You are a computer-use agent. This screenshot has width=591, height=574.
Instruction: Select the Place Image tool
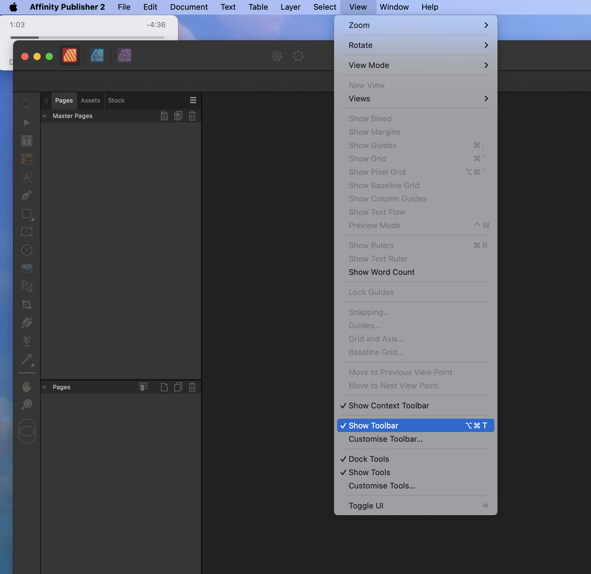tap(27, 268)
